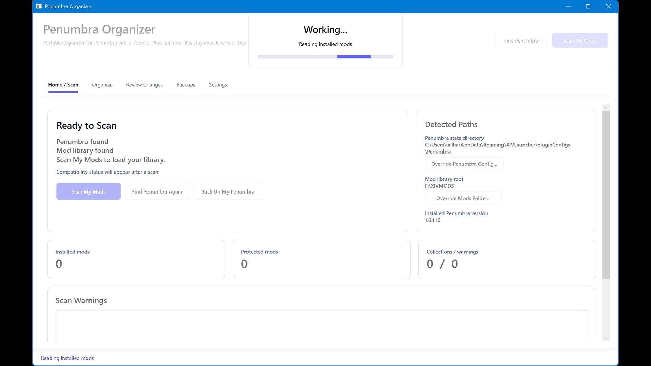Click the Working progress bar
651x366 pixels.
[325, 57]
